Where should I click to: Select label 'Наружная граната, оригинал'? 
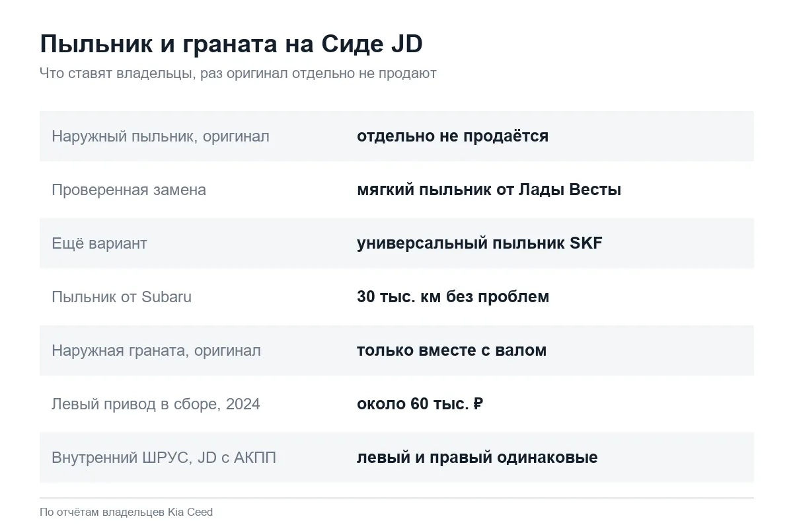(156, 350)
